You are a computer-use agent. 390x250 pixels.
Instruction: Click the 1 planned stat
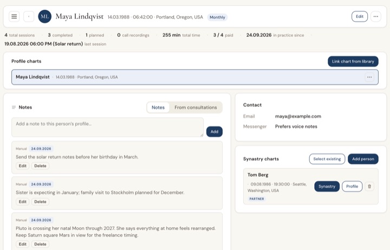[95, 35]
